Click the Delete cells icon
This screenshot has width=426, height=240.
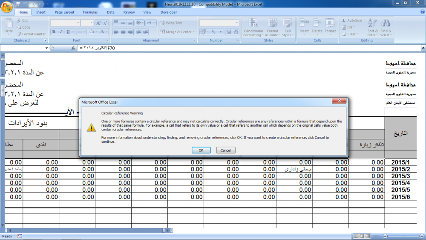(x=317, y=23)
